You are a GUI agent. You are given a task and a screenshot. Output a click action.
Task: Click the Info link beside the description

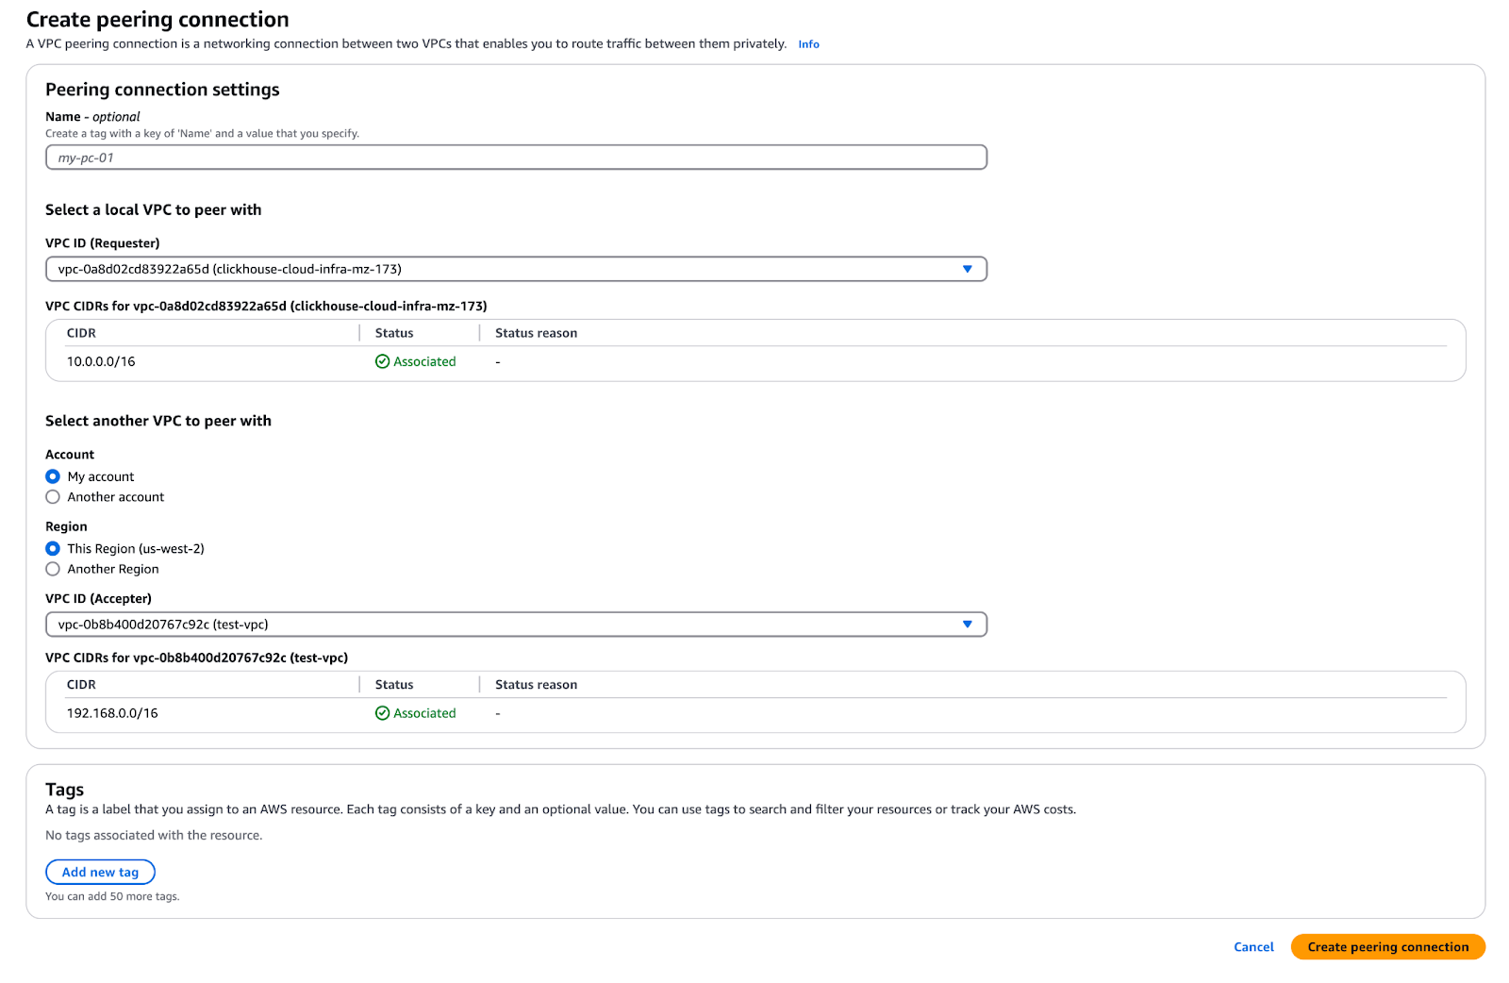click(x=808, y=44)
